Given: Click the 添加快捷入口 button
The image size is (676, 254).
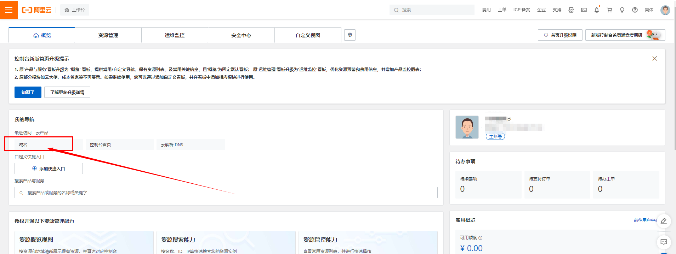Looking at the screenshot, I should pyautogui.click(x=49, y=169).
